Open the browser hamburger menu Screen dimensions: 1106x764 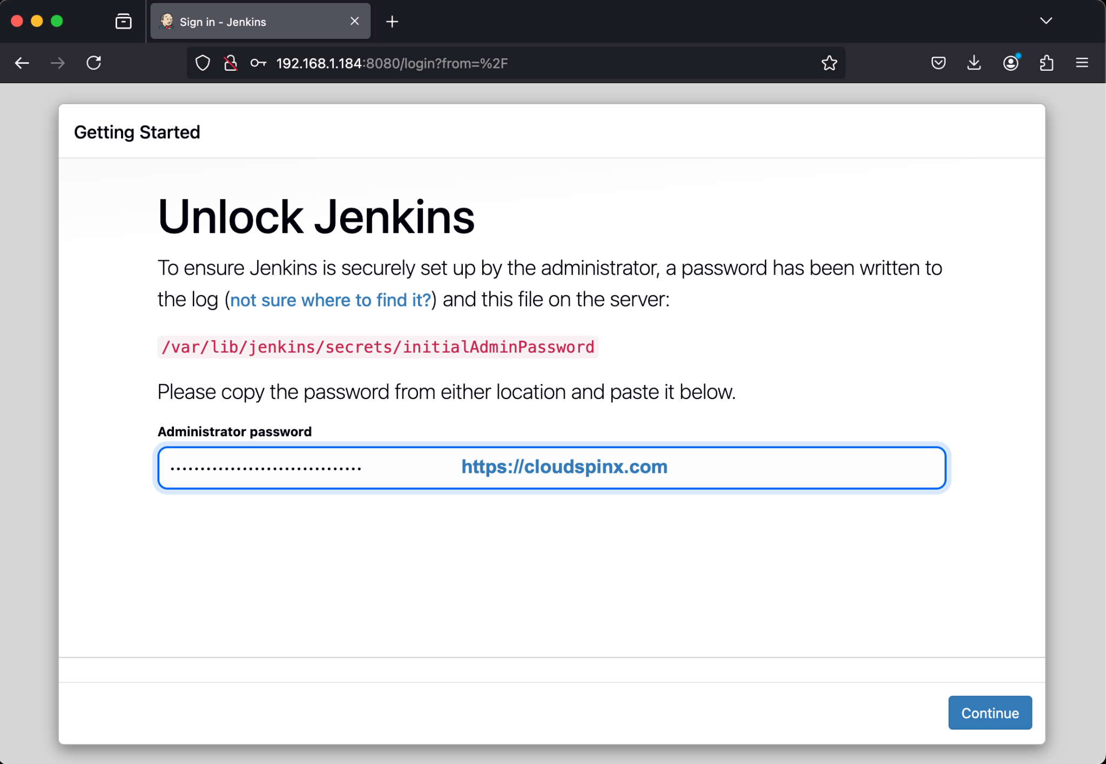coord(1082,63)
